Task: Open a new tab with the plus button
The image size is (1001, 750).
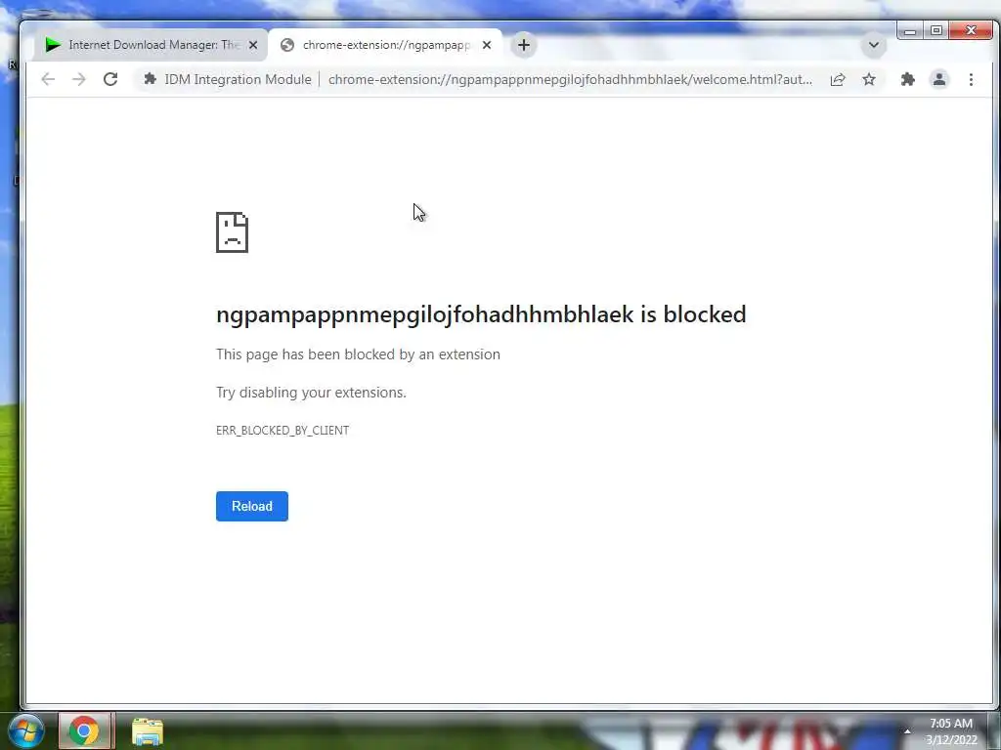Action: click(524, 45)
